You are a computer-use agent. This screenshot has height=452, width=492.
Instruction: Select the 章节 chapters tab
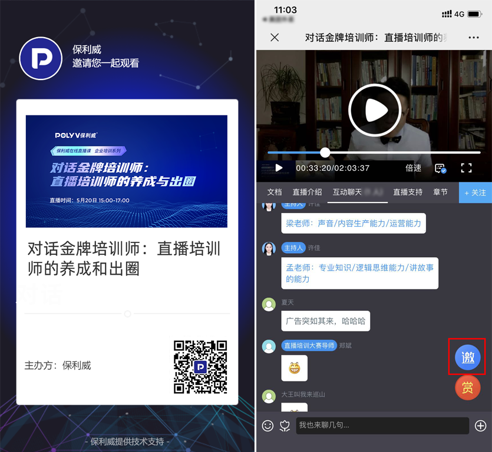pos(440,192)
